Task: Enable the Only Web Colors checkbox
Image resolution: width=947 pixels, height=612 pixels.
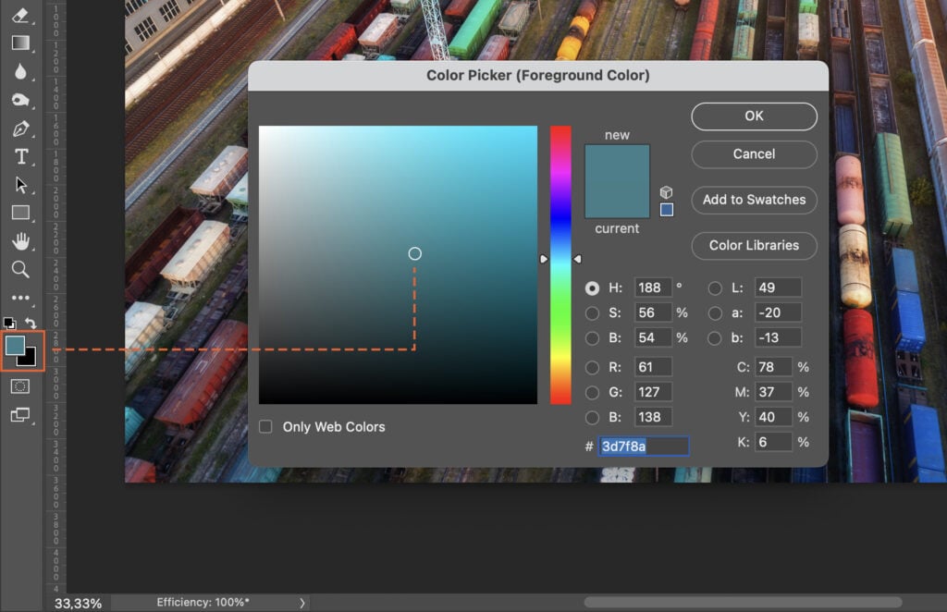Action: click(266, 426)
